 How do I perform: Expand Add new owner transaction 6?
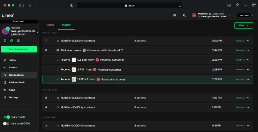pyautogui.click(x=248, y=50)
